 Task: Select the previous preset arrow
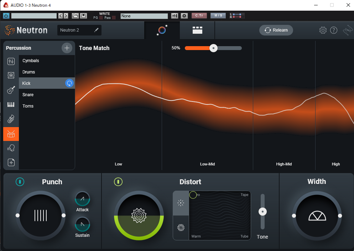click(61, 16)
